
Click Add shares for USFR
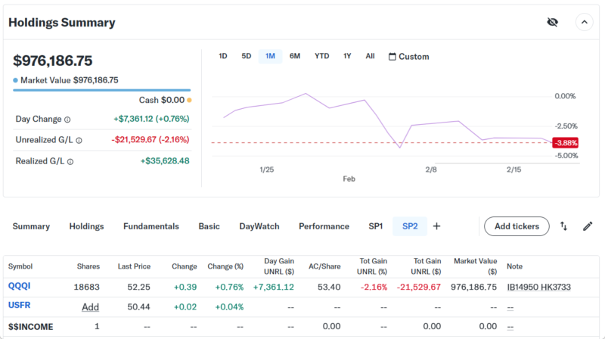click(91, 306)
